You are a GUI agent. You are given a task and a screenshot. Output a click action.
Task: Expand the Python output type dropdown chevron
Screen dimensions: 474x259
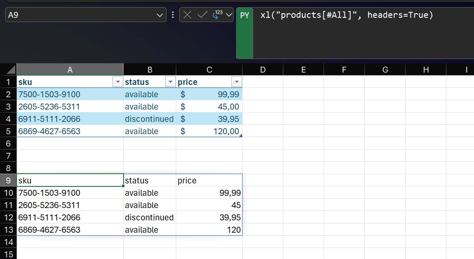pos(229,15)
